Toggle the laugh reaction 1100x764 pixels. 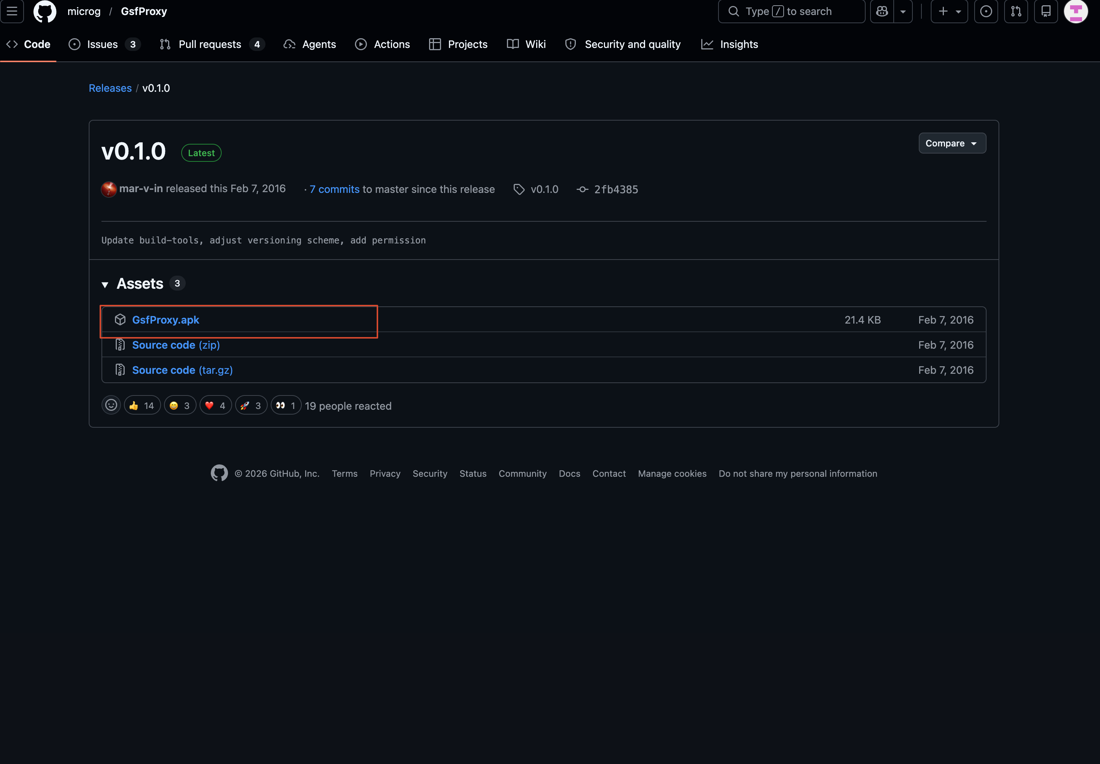click(180, 406)
